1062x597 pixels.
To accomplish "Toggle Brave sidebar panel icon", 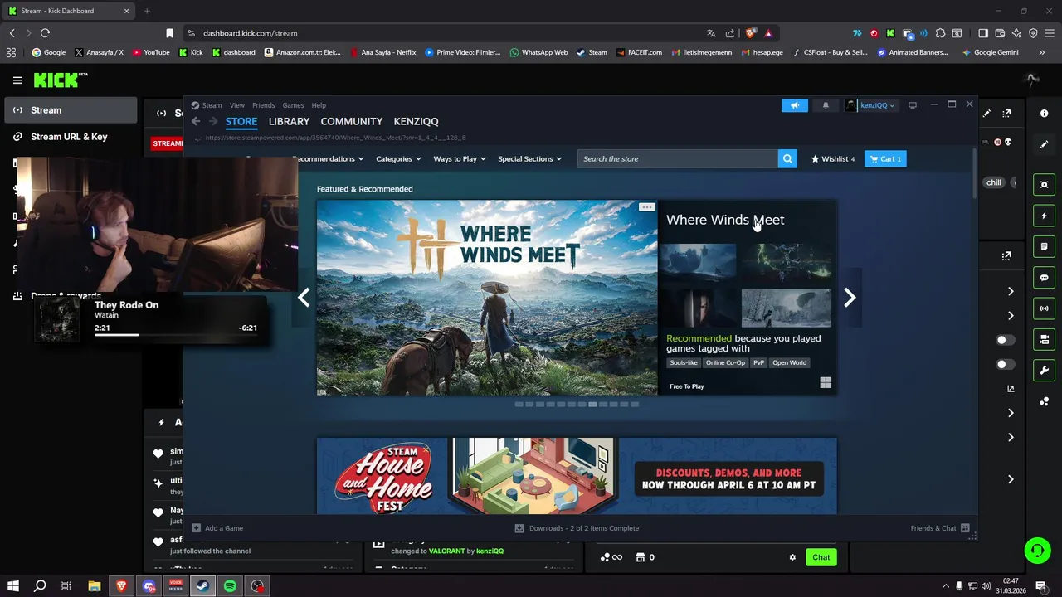I will click(983, 33).
